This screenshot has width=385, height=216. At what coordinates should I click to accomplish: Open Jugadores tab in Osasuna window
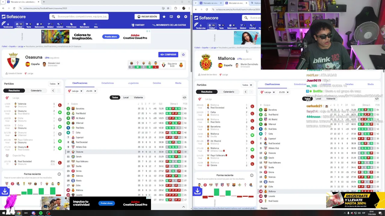(133, 83)
